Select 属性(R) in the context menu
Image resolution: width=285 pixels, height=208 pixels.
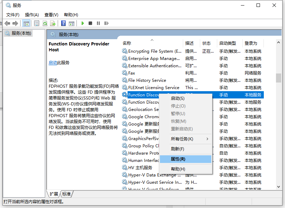tap(178, 159)
